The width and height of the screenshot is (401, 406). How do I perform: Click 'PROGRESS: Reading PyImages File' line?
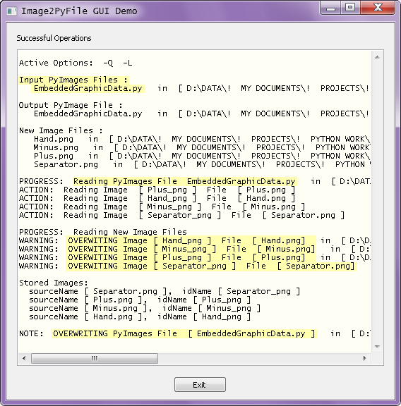click(195, 181)
